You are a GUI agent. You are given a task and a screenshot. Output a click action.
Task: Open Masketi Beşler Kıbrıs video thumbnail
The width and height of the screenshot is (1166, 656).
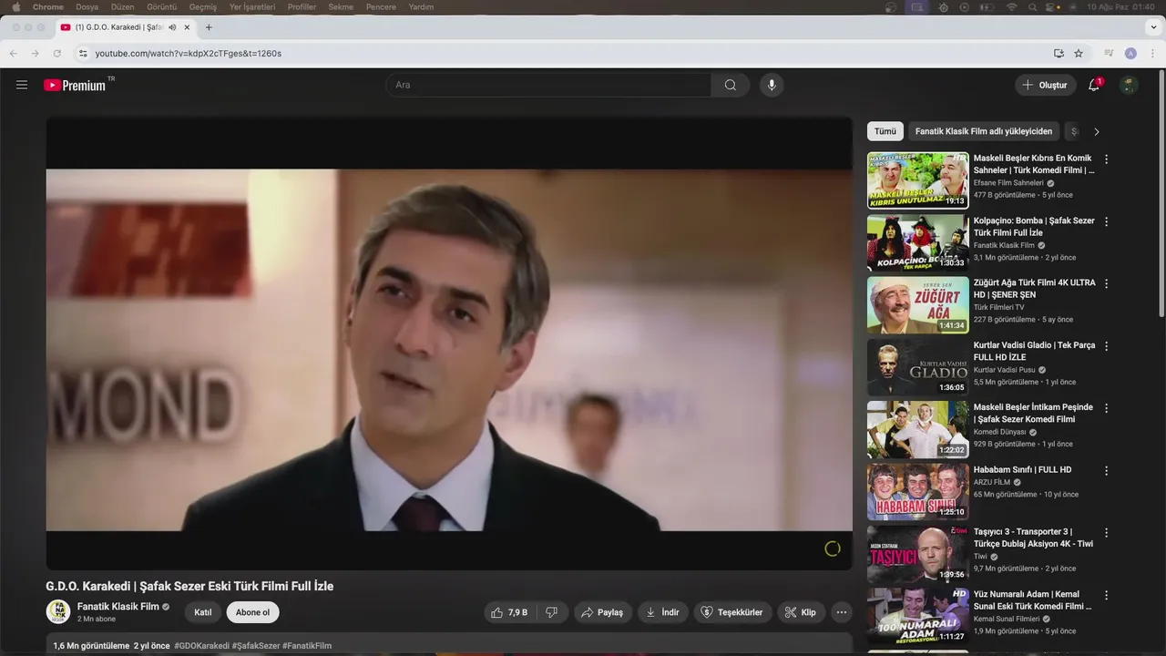click(917, 180)
